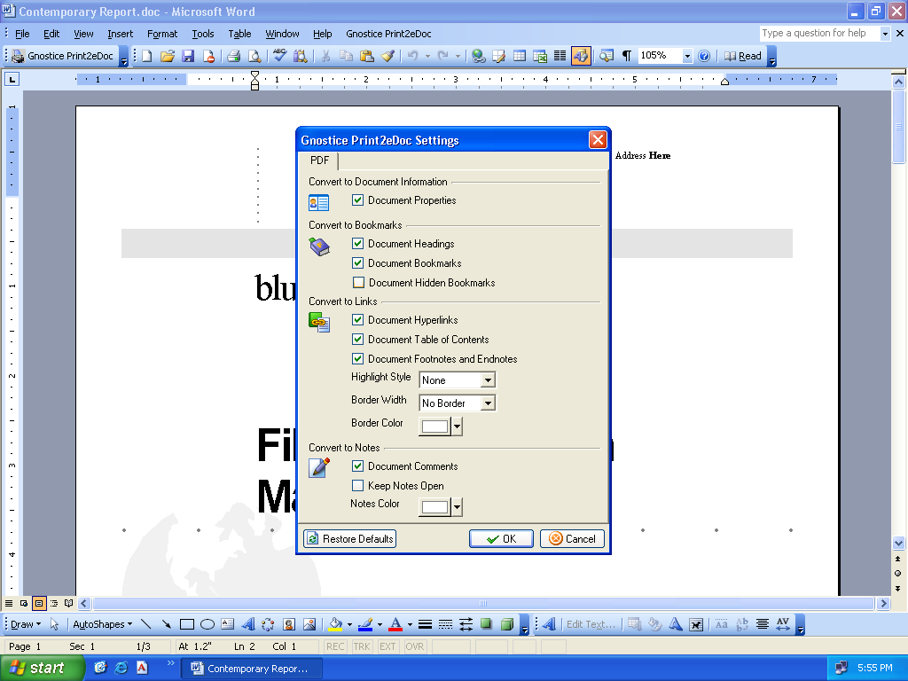Select the Line drawing tool
Screen dimensions: 908x681
146,624
